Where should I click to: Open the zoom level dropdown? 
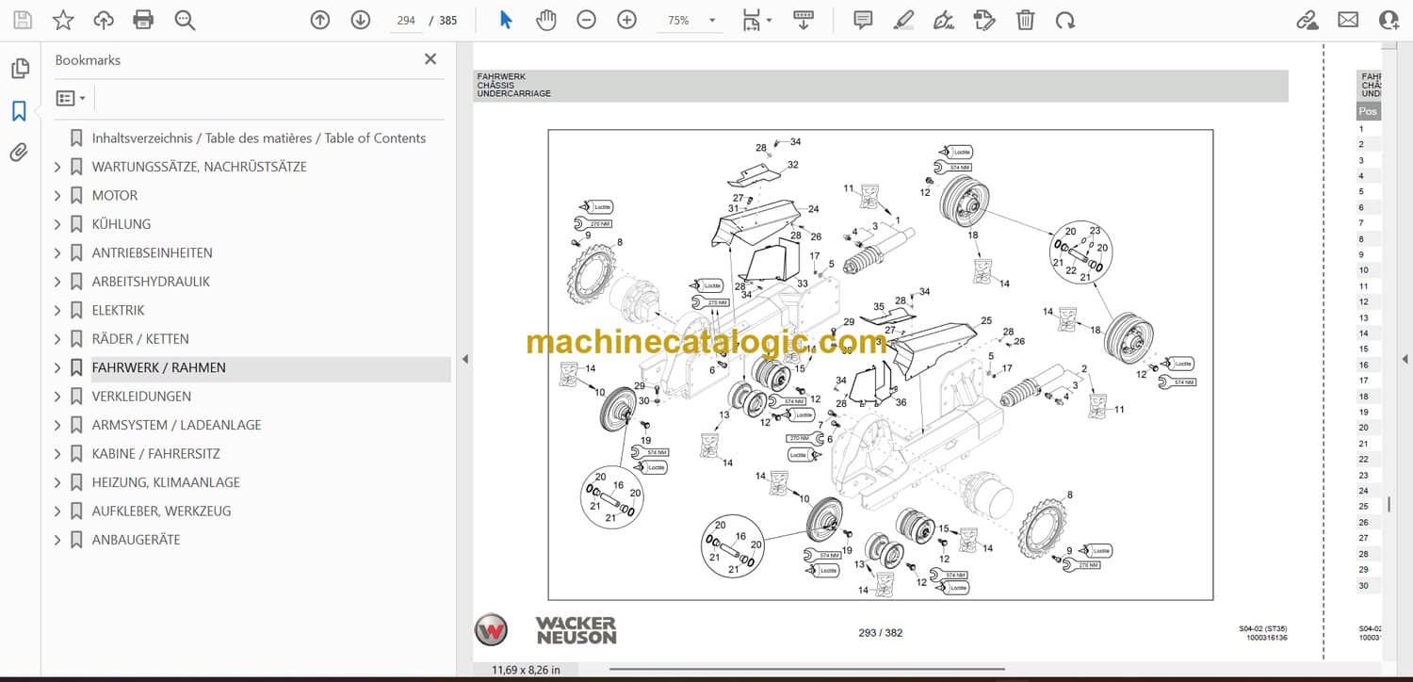tap(711, 20)
